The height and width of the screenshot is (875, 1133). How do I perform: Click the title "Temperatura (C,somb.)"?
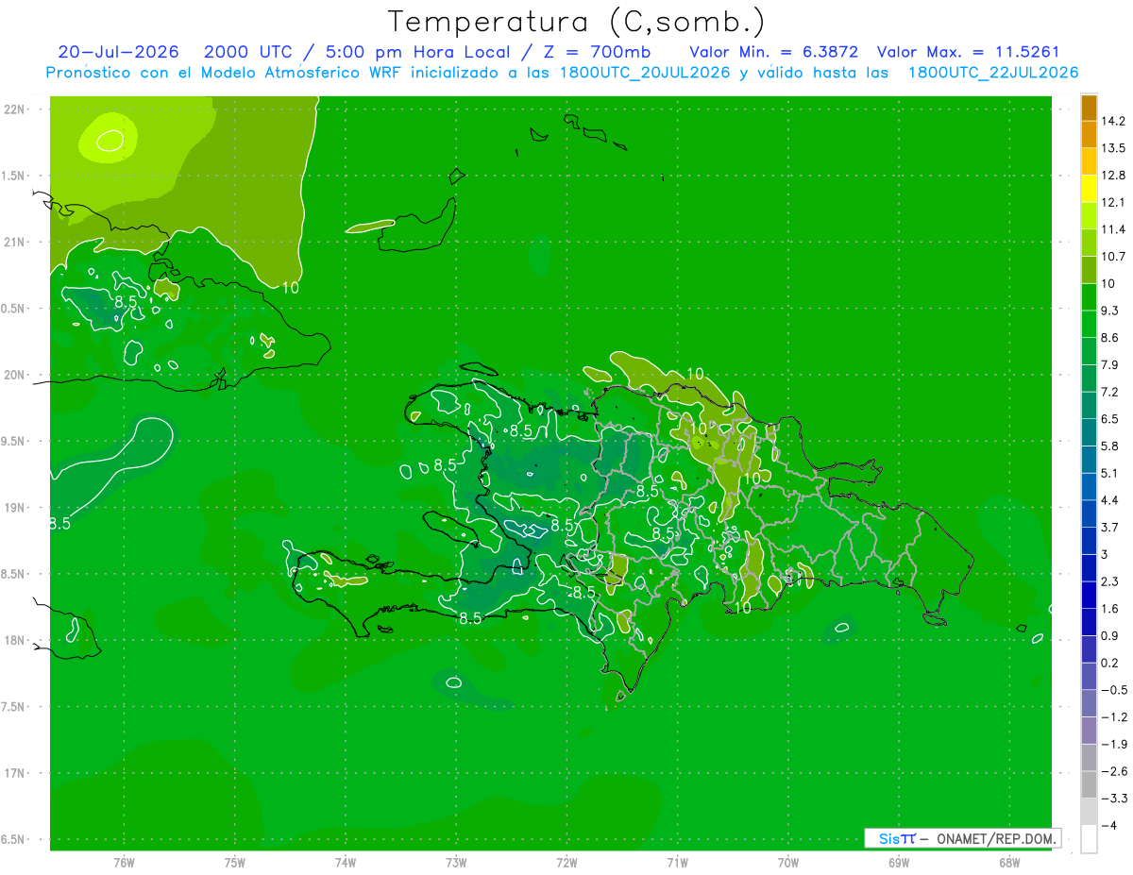pyautogui.click(x=577, y=22)
